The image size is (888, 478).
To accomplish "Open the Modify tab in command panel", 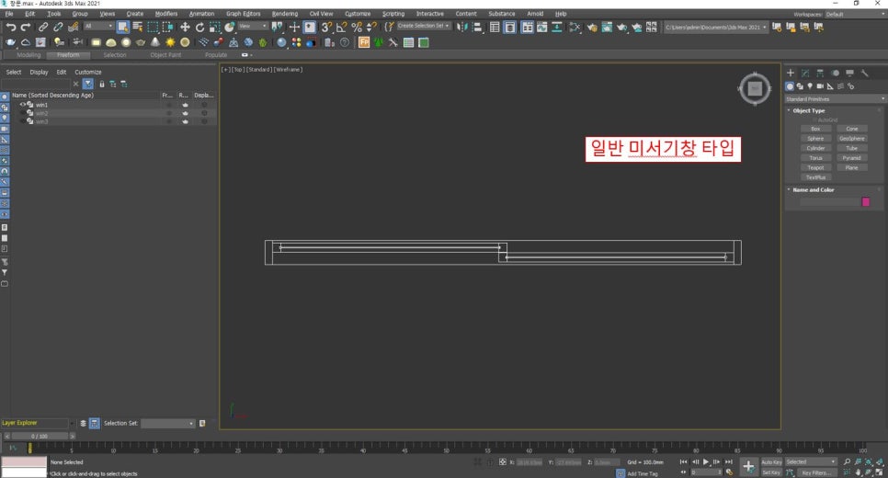I will [x=805, y=73].
